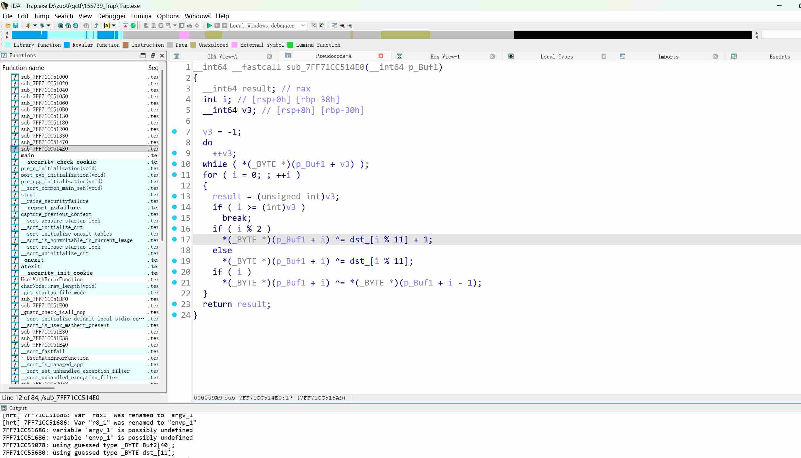
Task: Float the Functions panel window
Action: (153, 56)
